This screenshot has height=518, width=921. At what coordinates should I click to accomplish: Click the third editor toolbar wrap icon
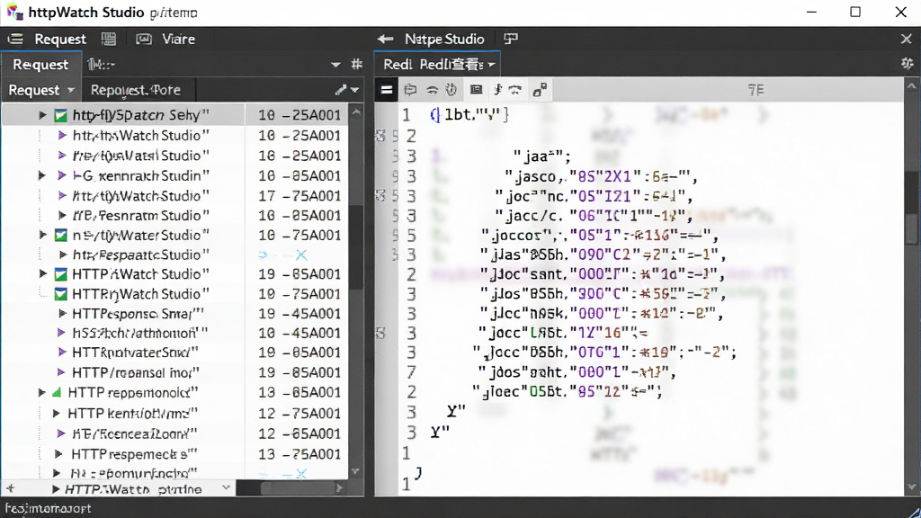(432, 90)
